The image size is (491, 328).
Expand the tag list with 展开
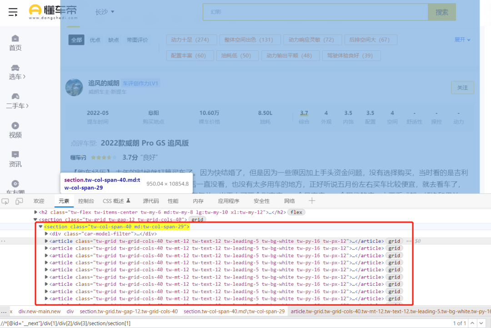(x=462, y=39)
